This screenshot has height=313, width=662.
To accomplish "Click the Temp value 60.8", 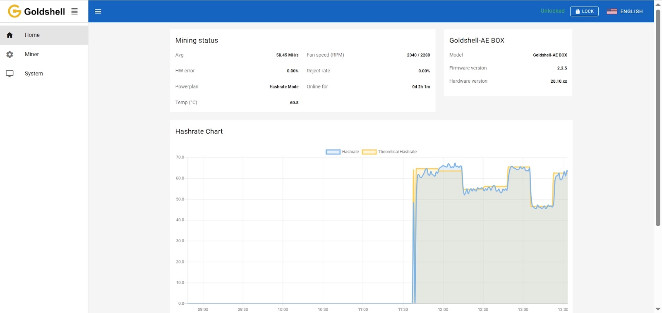I will click(294, 103).
